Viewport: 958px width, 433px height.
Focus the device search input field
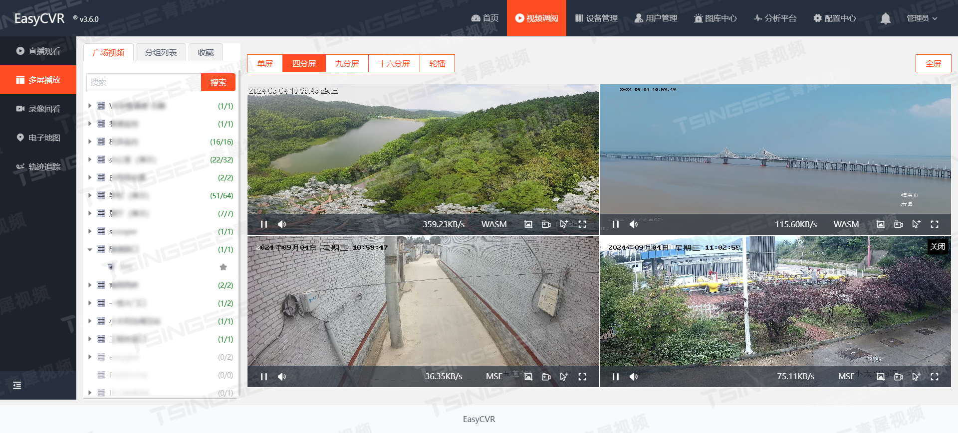click(144, 82)
